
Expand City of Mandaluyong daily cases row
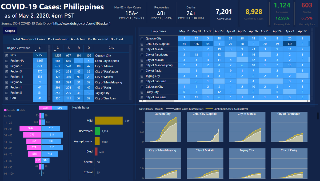tap(142, 65)
